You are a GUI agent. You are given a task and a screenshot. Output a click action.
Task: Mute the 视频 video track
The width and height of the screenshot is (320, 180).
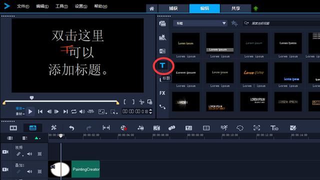29,154
